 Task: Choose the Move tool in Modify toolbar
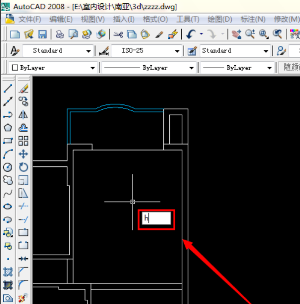(x=23, y=154)
